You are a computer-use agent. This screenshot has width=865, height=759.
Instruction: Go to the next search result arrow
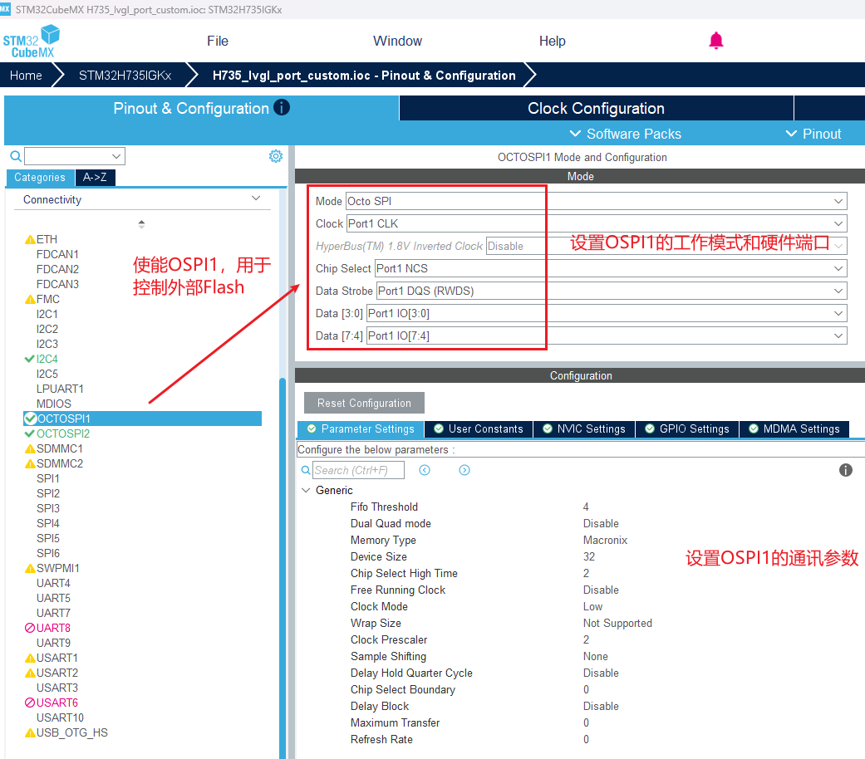point(464,470)
